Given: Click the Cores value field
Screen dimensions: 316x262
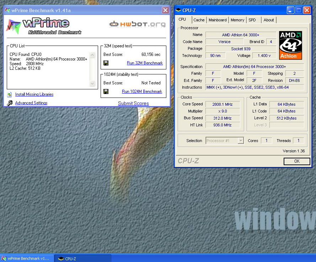Looking at the screenshot, I should (x=267, y=141).
